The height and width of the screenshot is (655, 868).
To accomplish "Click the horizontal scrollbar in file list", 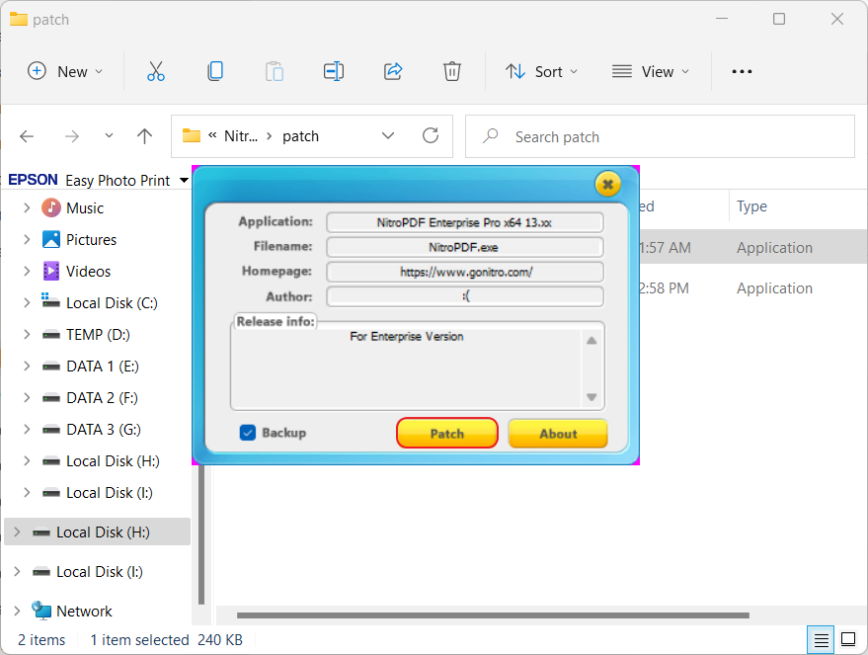I will (x=493, y=615).
